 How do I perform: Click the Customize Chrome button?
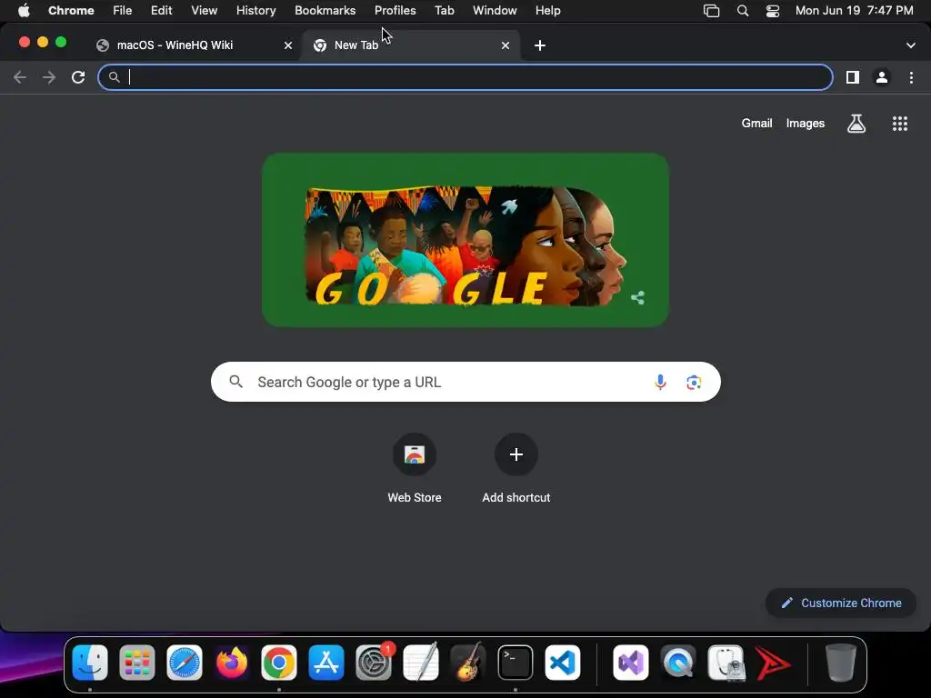tap(841, 603)
